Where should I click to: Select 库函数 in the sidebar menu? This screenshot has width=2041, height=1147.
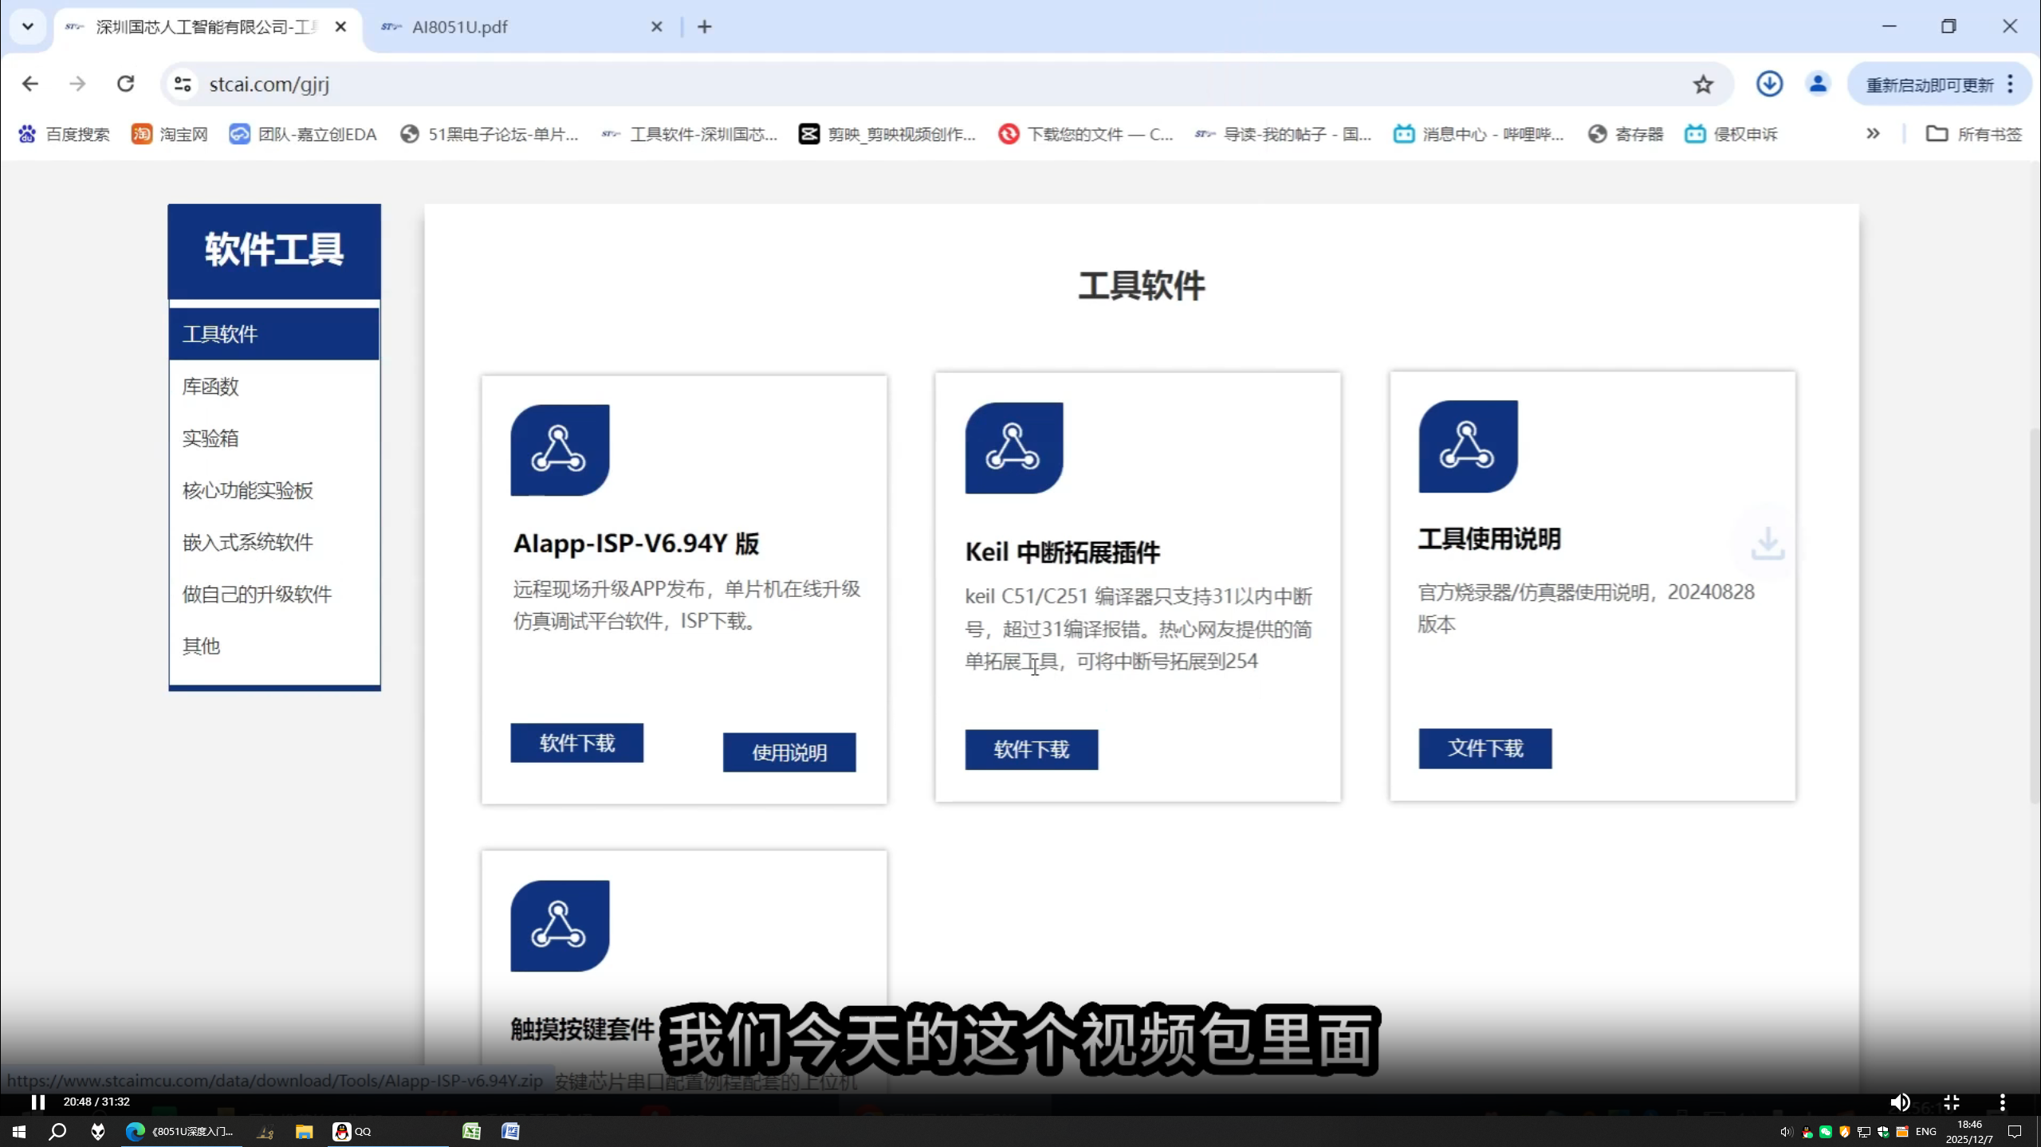point(210,387)
